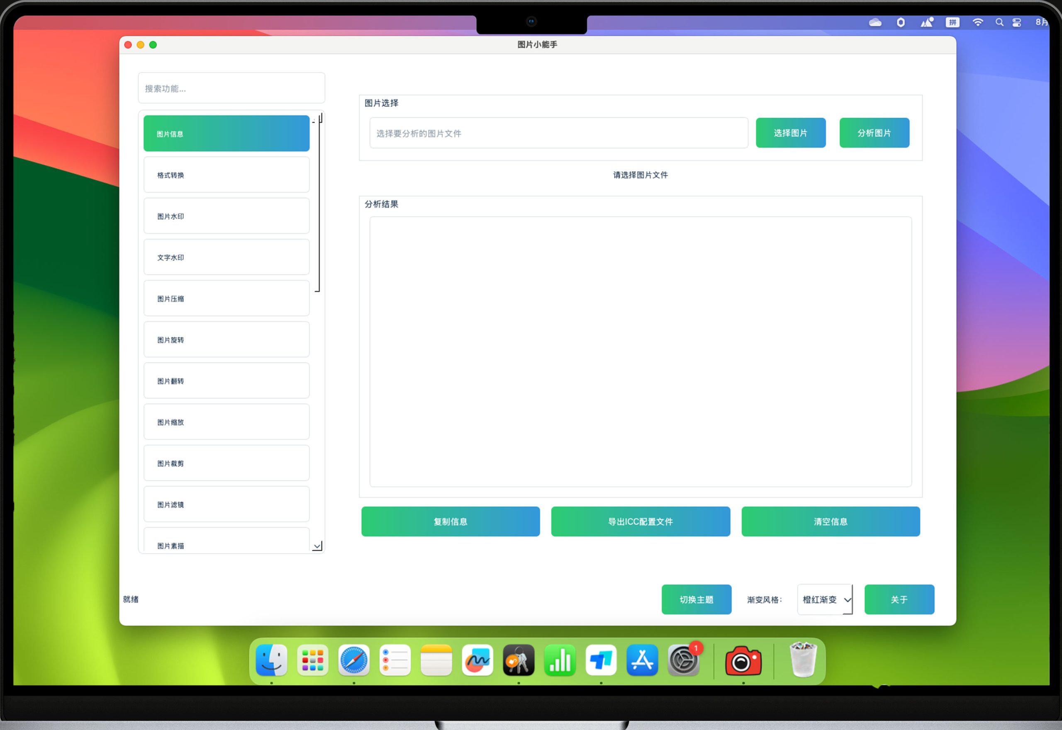Screen dimensions: 1062x730
Task: Select 图片压缩 in the function list
Action: (x=227, y=299)
